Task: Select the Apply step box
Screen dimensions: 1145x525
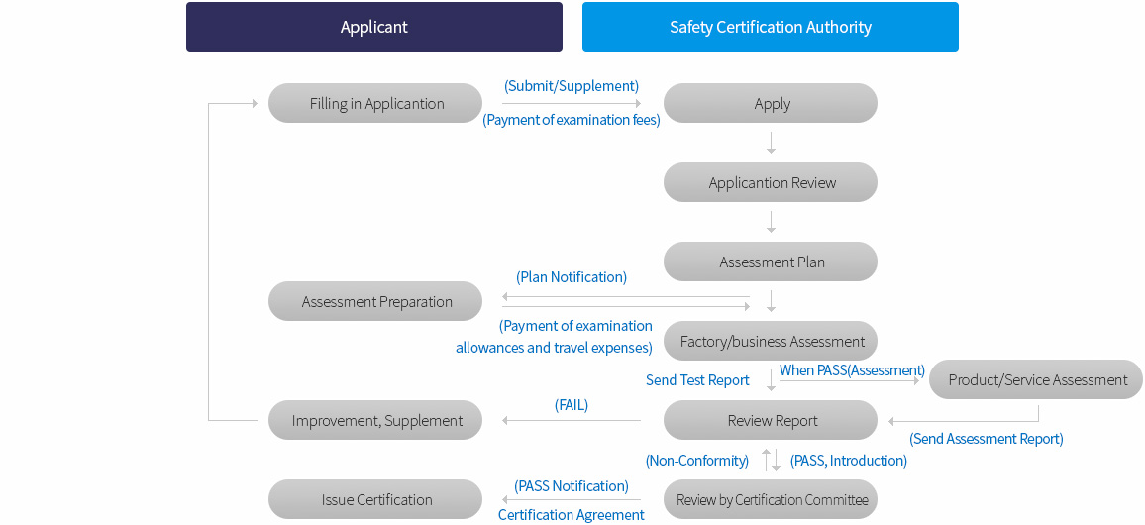Action: pos(771,103)
